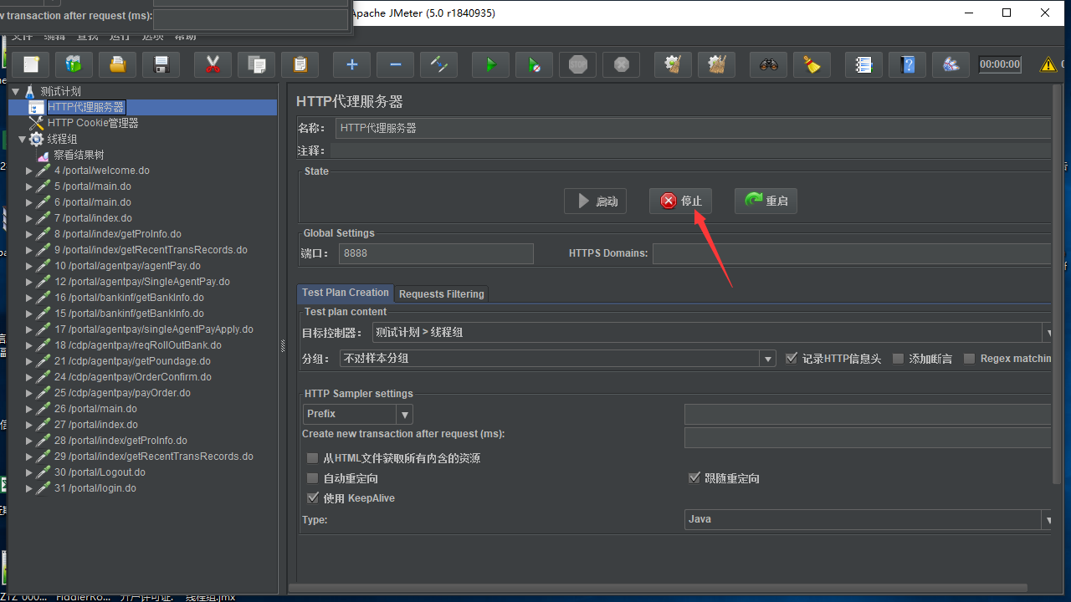
Task: Toggle element state with the lightning icon
Action: 438,64
